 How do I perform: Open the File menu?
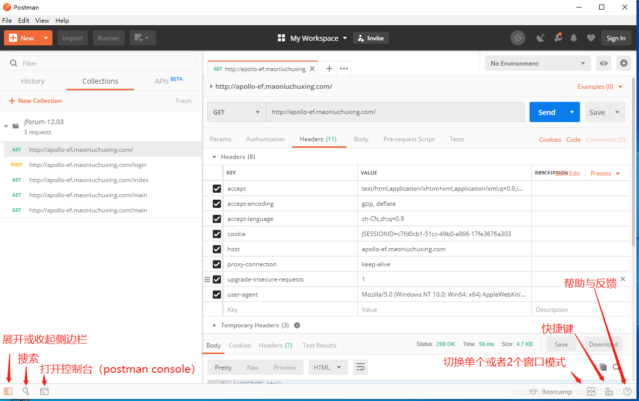(7, 20)
